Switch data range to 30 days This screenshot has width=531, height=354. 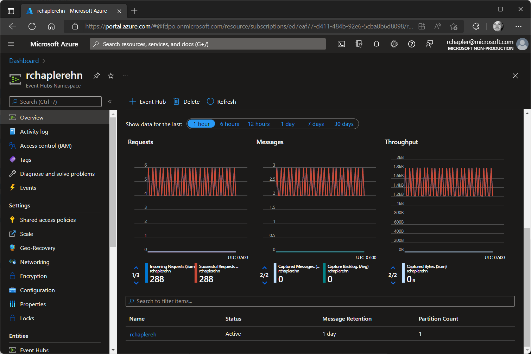(x=343, y=124)
